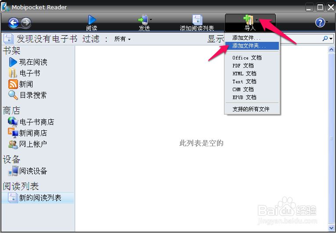Image resolution: width=336 pixels, height=233 pixels.
Task: Click the blue help question-mark icon
Action: (320, 22)
